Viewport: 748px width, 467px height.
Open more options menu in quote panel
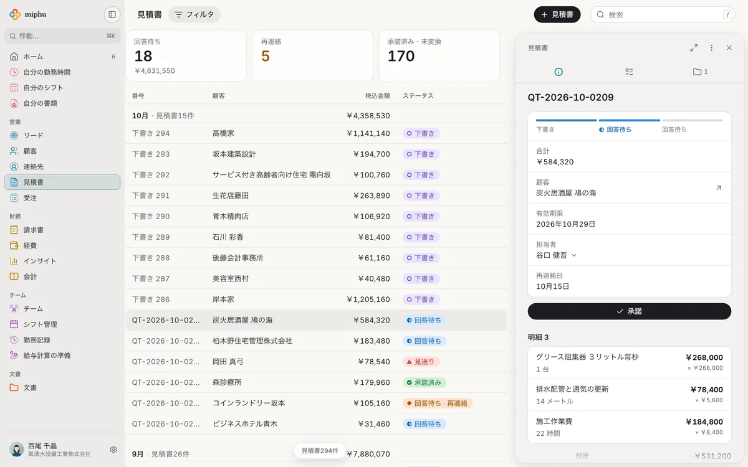pos(711,47)
